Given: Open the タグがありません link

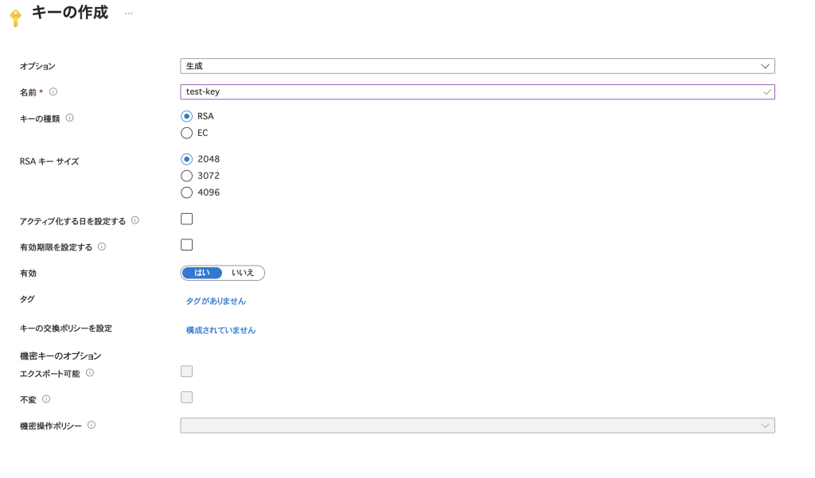Looking at the screenshot, I should coord(216,301).
